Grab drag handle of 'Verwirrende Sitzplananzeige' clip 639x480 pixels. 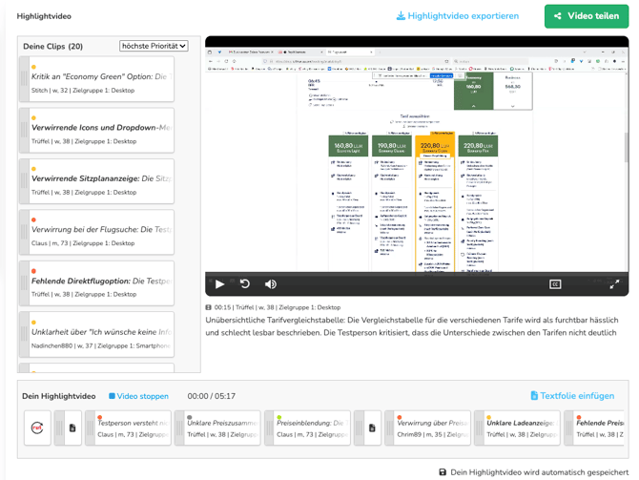point(24,180)
